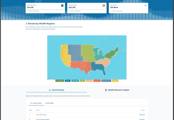The image size is (174, 120).
Task: Click the Southwest legend button
Action: 97,81
